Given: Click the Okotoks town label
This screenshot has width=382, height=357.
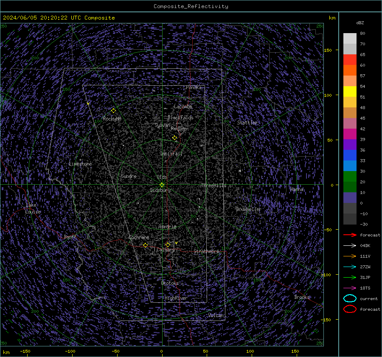Looking at the screenshot, I should point(170,283).
